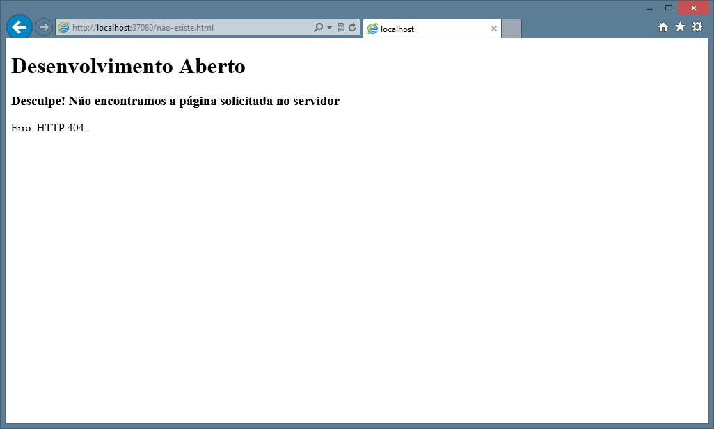Click the "Desenvolvimento Aberto" heading
Viewport: 714px width, 429px height.
pyautogui.click(x=128, y=67)
